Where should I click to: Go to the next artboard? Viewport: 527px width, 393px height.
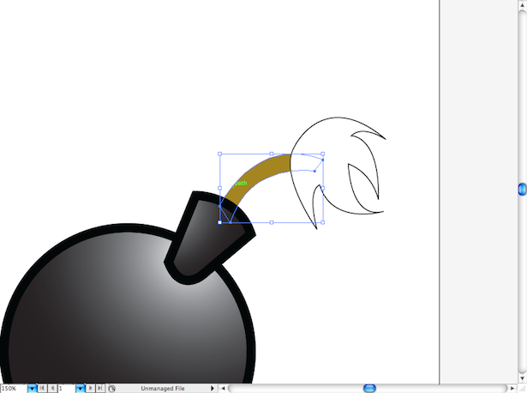[91, 389]
